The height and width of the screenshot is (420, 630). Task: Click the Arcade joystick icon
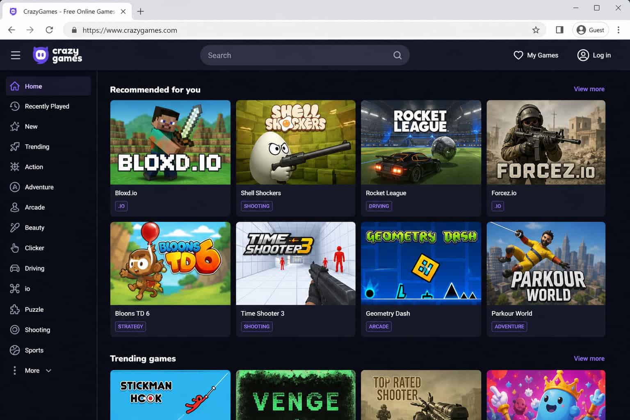[x=15, y=207]
